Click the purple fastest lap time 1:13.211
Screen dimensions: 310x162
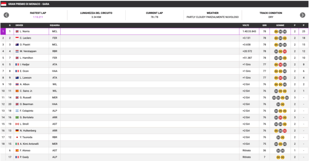click(x=38, y=17)
